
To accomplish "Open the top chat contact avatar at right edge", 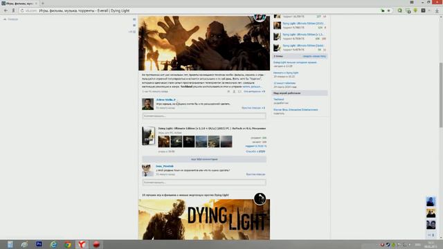I will coord(431,201).
